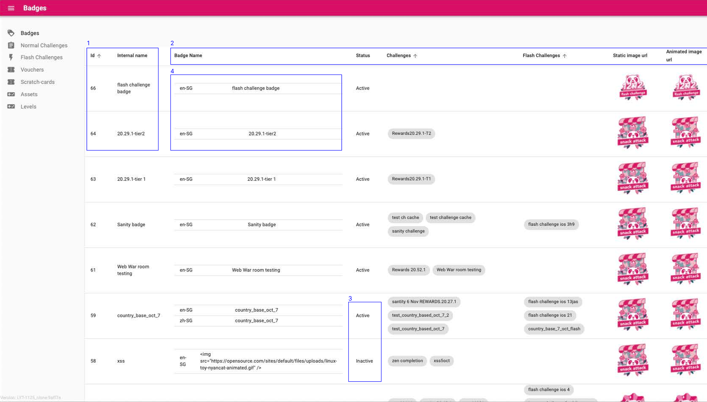The width and height of the screenshot is (707, 402).
Task: Click the Levels sidebar icon
Action: point(11,106)
